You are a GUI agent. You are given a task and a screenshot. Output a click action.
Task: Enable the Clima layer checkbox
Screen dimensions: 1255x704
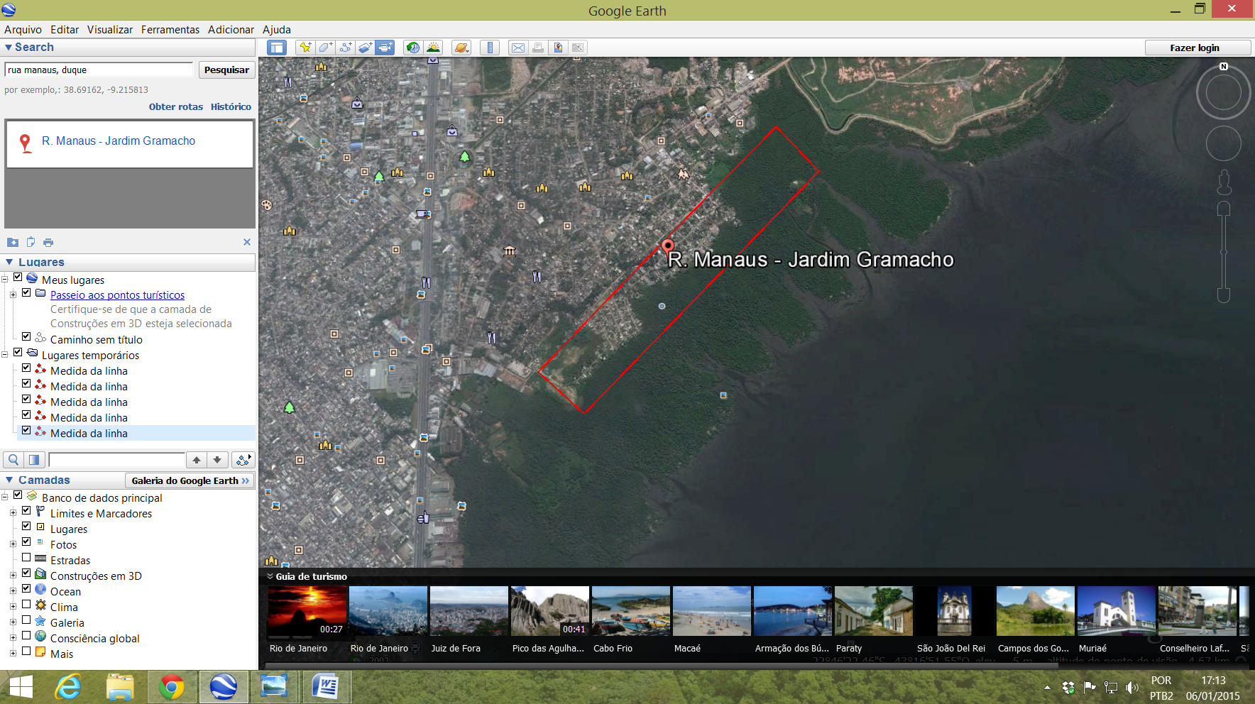coord(26,604)
